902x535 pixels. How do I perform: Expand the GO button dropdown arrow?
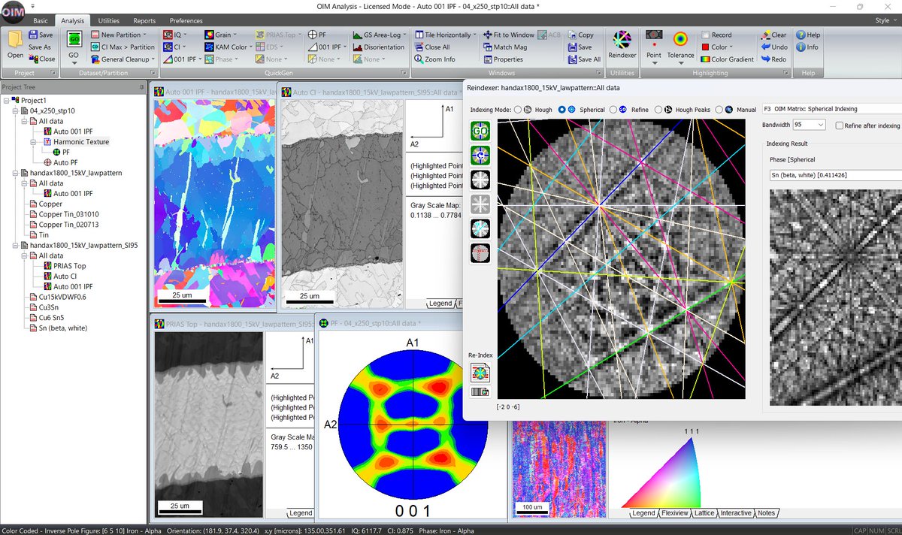click(x=74, y=62)
